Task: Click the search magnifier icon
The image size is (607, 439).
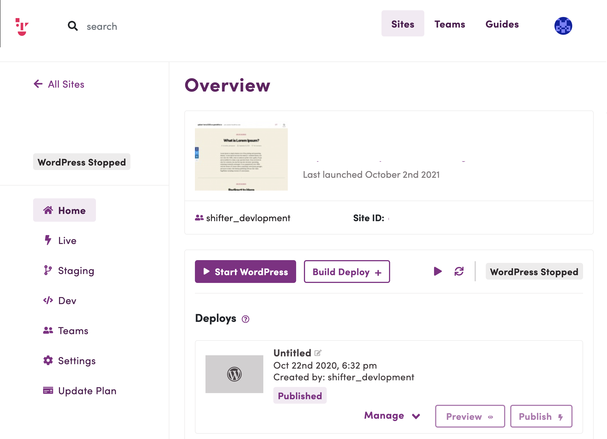Action: click(73, 26)
